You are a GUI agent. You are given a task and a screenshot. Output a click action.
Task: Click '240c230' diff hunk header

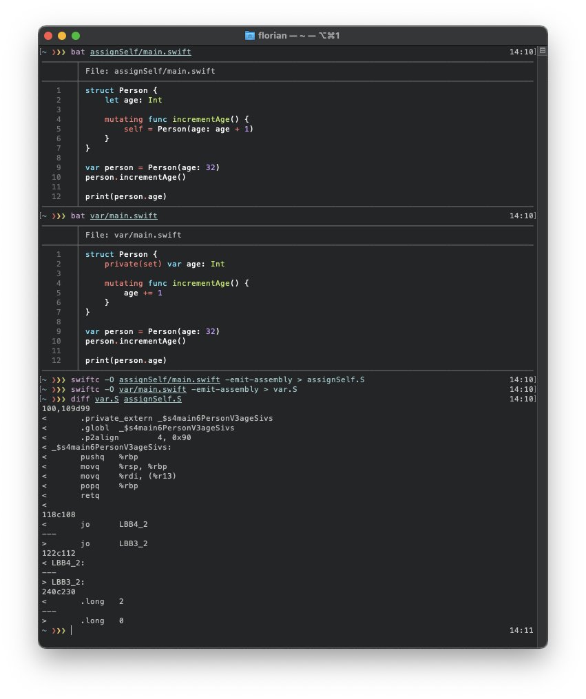click(59, 592)
